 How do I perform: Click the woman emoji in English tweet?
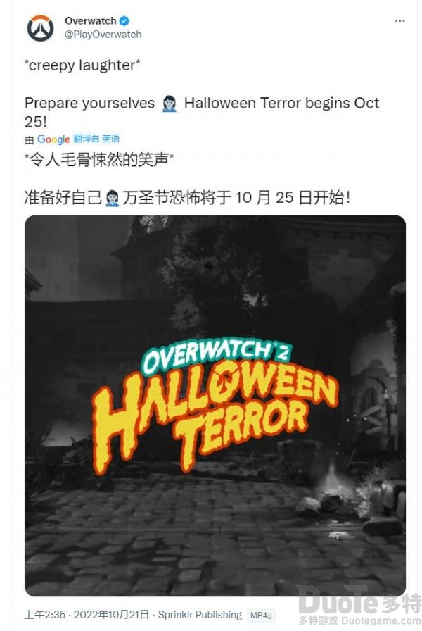pos(170,104)
